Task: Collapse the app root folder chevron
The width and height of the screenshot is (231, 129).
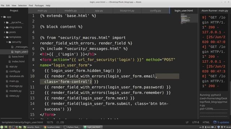Action: click(2, 17)
